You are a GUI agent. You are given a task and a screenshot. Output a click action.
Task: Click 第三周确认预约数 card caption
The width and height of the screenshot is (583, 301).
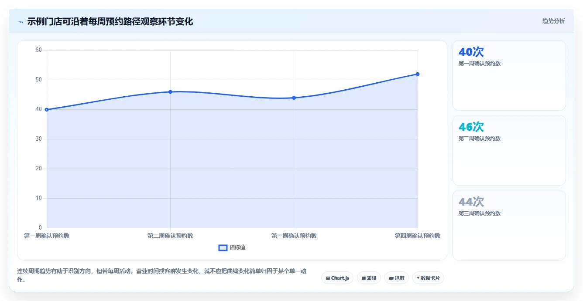[x=480, y=213]
